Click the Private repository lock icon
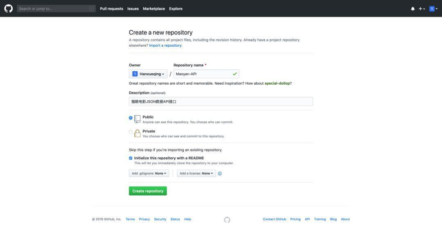 click(x=137, y=133)
